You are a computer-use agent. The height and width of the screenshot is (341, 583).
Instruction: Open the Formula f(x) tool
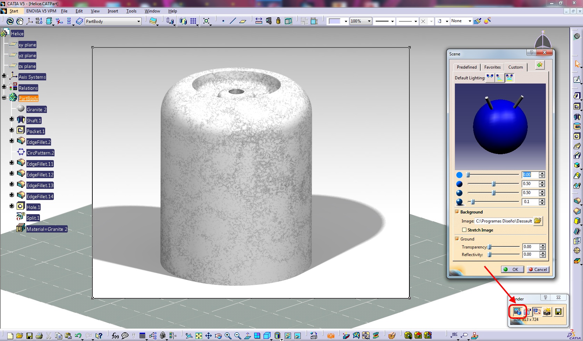pyautogui.click(x=115, y=335)
